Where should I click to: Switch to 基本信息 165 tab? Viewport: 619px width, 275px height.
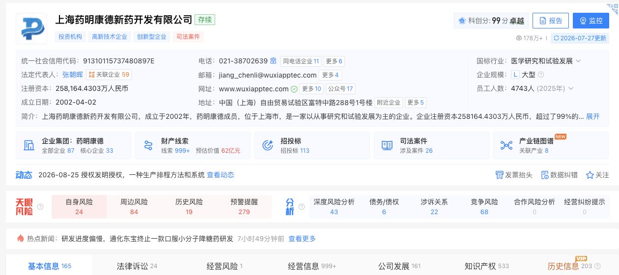(50, 266)
